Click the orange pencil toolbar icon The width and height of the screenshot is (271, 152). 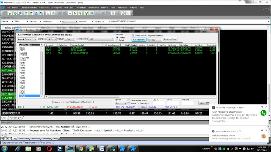pyautogui.click(x=53, y=13)
